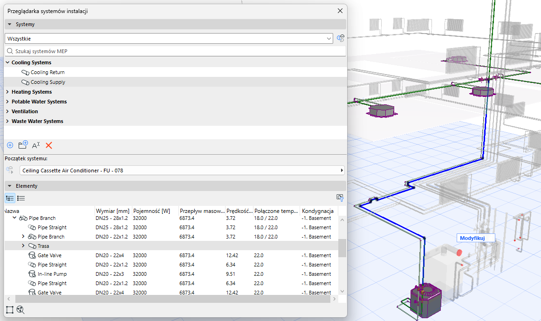The width and height of the screenshot is (541, 321).
Task: Click the zoom to elements magnifier icon
Action: point(21,310)
